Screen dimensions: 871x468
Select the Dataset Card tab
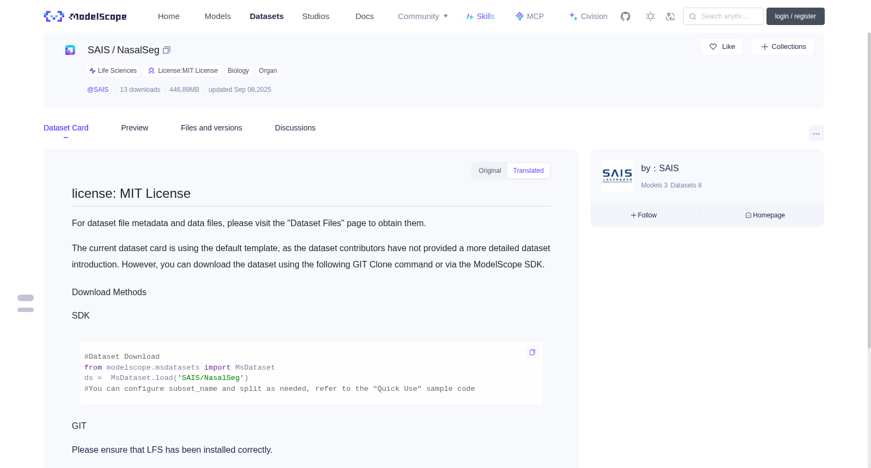66,128
